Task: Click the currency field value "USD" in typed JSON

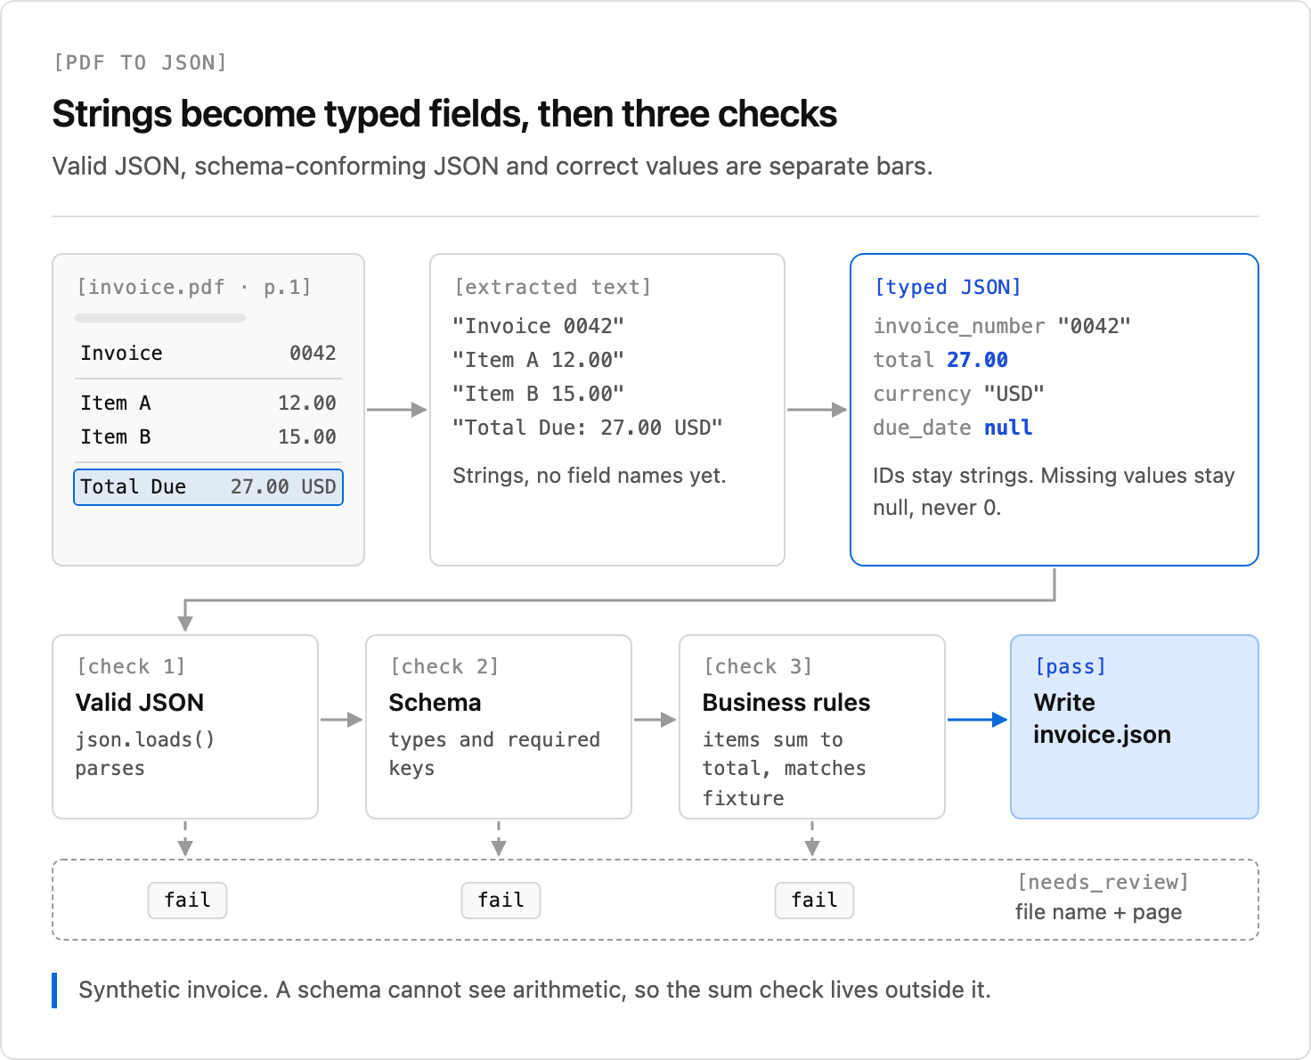Action: (x=1014, y=394)
